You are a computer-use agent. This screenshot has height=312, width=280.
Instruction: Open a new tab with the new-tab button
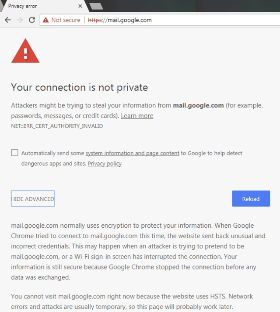pyautogui.click(x=96, y=6)
